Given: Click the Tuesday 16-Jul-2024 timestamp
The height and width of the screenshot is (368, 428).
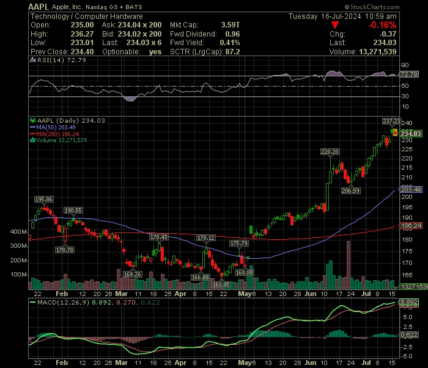Looking at the screenshot, I should coord(342,16).
